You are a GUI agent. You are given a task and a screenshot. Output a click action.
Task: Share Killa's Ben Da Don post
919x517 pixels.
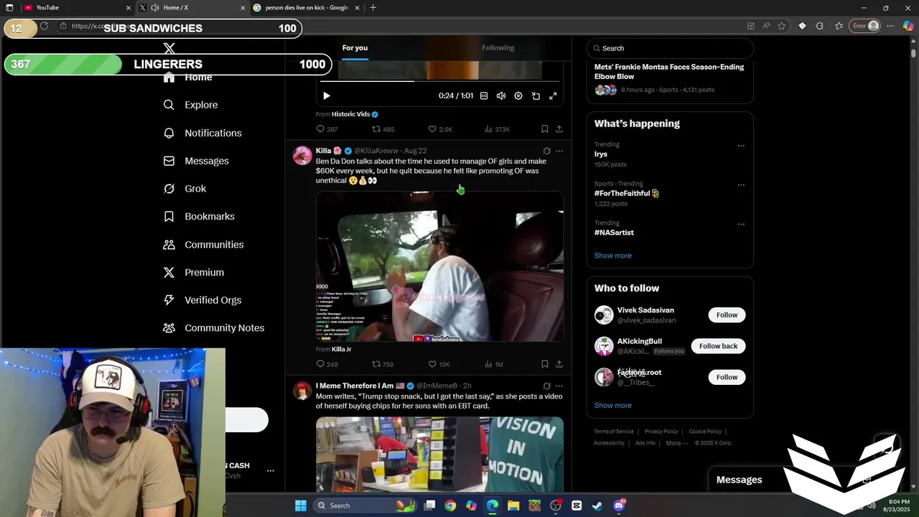click(x=559, y=364)
